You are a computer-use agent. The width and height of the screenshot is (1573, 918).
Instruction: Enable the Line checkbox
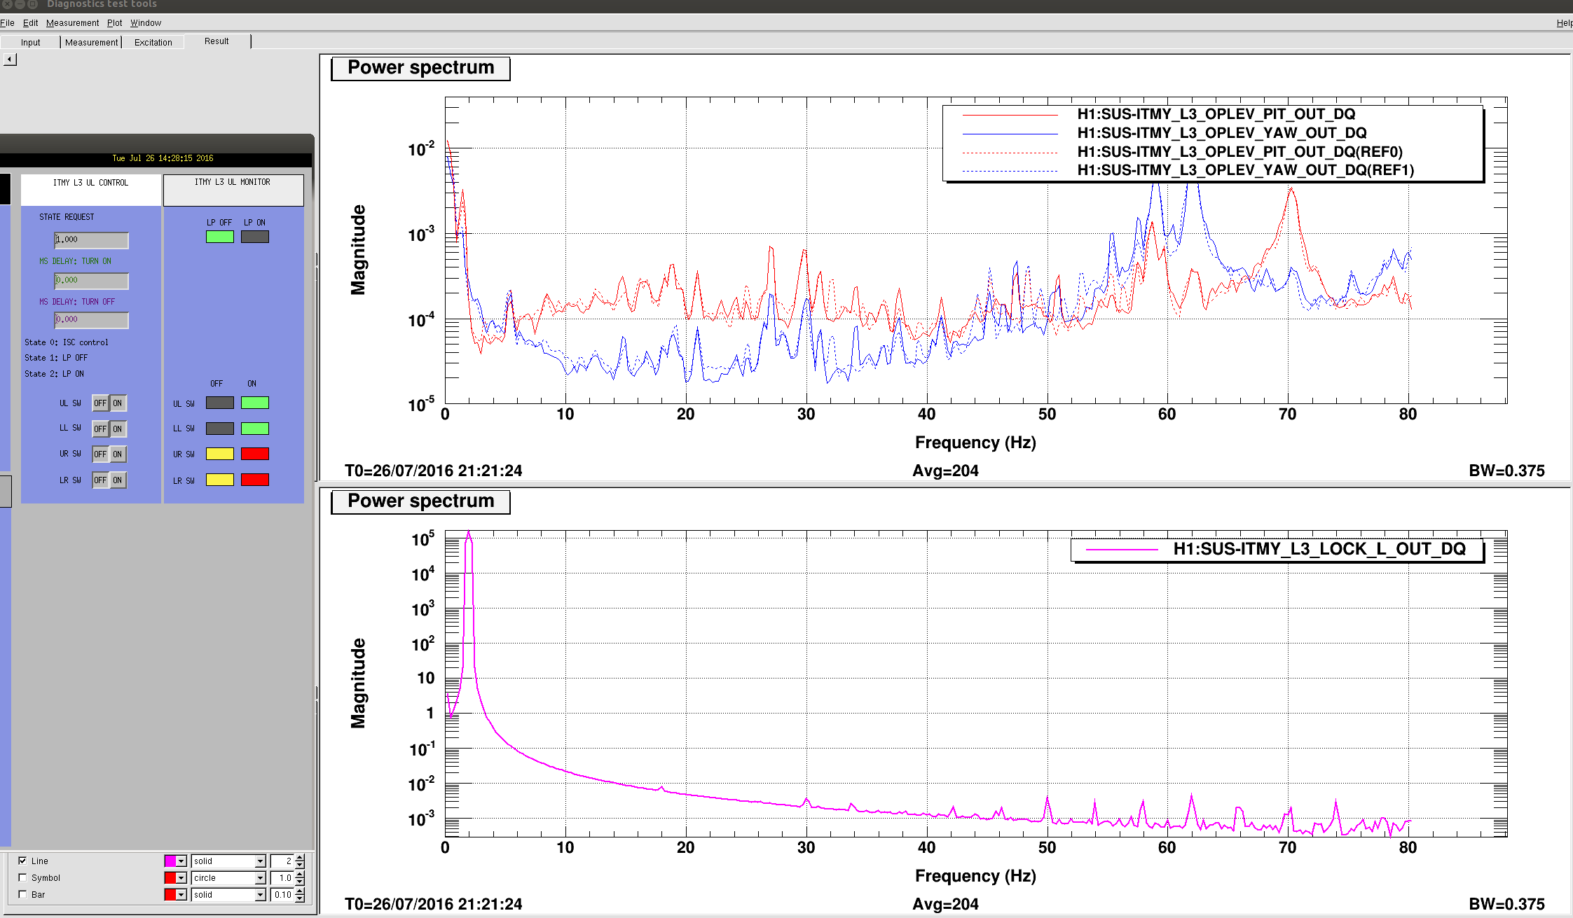click(22, 861)
